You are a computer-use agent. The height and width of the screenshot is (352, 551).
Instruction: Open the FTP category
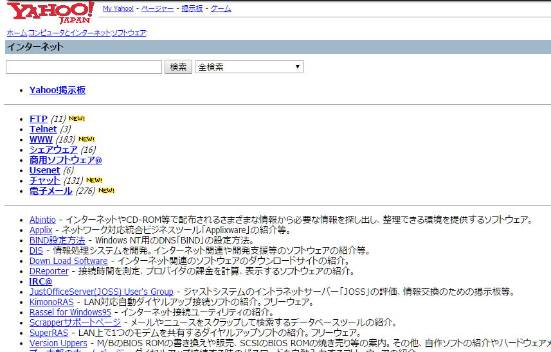[39, 119]
